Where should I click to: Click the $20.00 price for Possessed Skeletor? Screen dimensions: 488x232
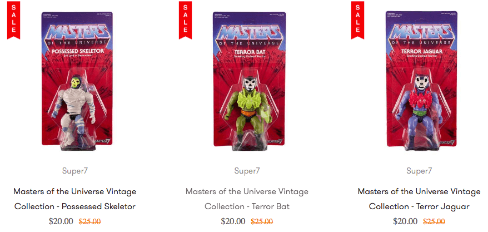tap(61, 221)
